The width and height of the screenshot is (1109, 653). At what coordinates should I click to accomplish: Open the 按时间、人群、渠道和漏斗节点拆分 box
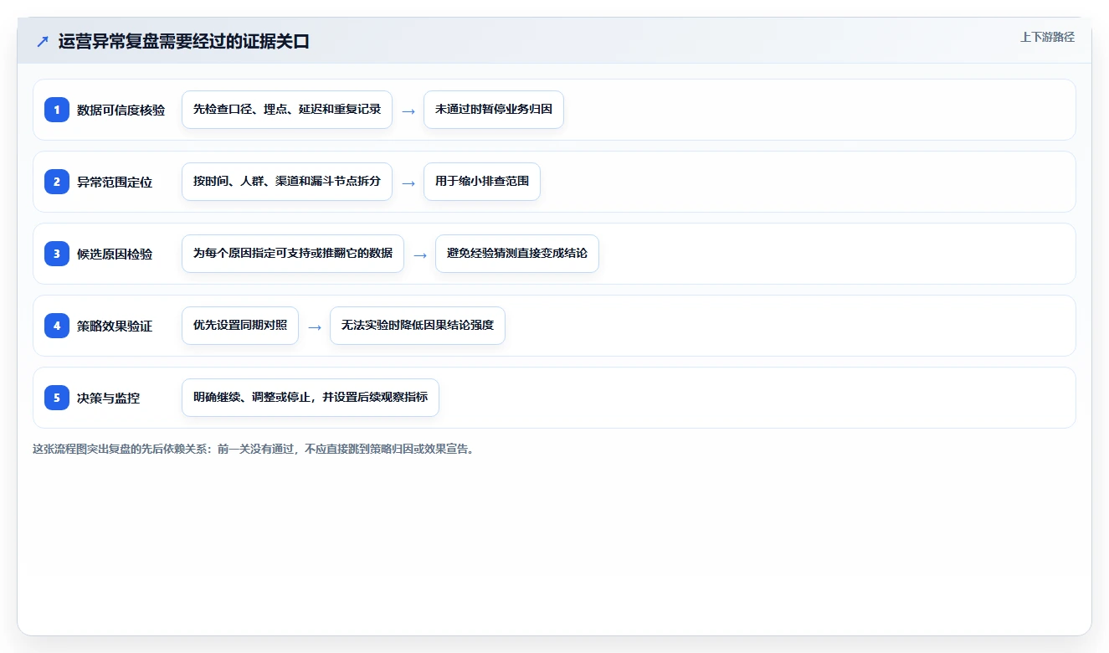coord(287,182)
